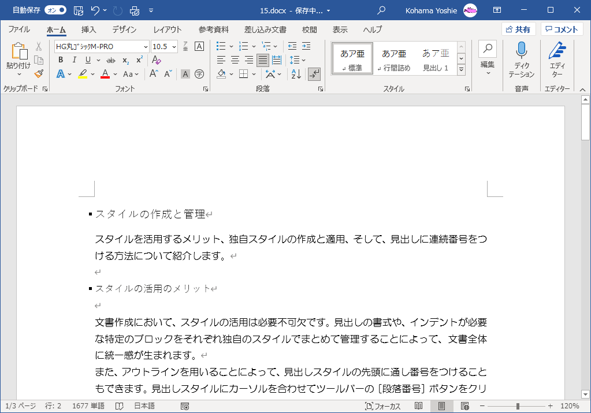
Task: Select Justify alignment button
Action: (263, 60)
